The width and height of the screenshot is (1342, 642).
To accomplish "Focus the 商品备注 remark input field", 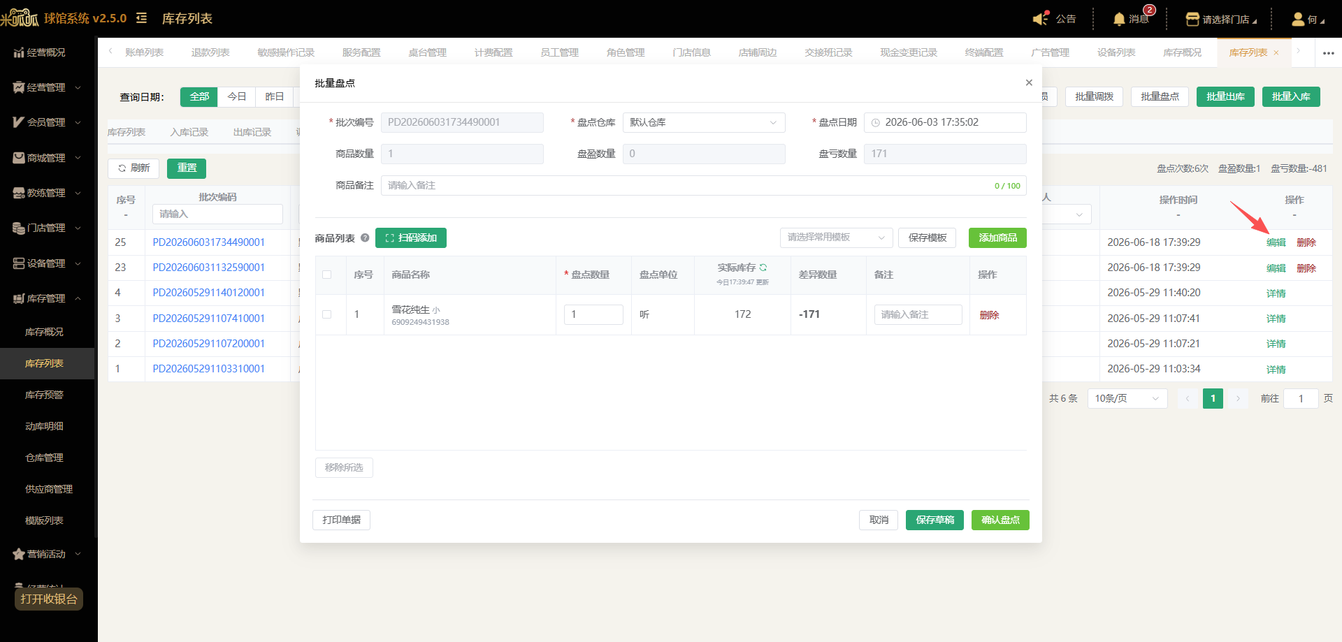I will pos(704,185).
